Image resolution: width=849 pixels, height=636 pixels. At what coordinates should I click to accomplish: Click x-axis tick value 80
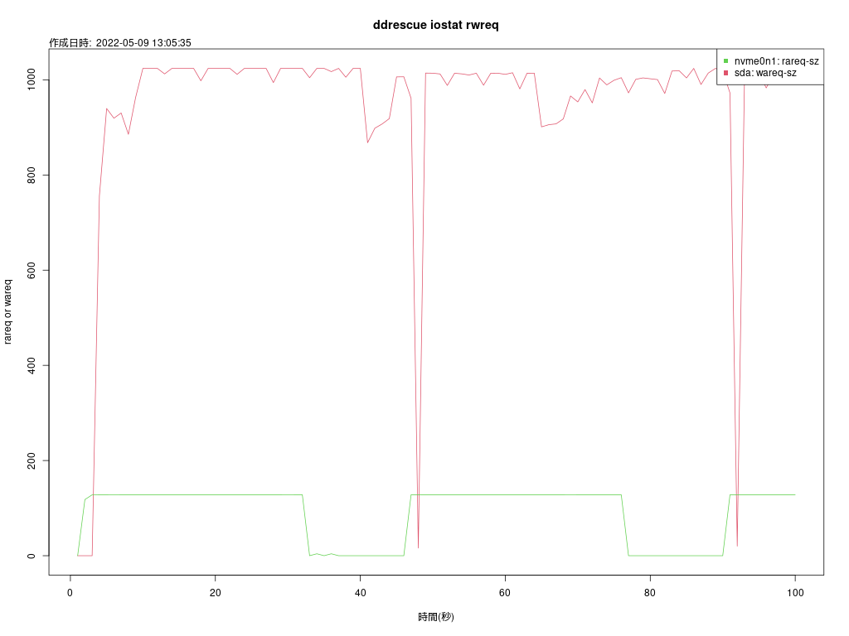pos(650,593)
